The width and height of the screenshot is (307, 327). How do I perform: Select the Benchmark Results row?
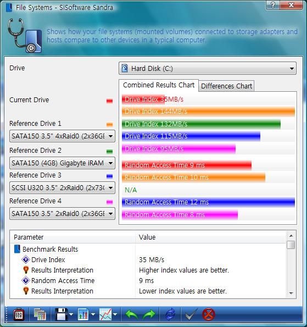(148, 249)
